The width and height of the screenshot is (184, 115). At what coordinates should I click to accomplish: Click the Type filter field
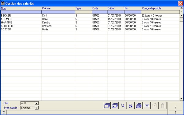tap(83, 12)
